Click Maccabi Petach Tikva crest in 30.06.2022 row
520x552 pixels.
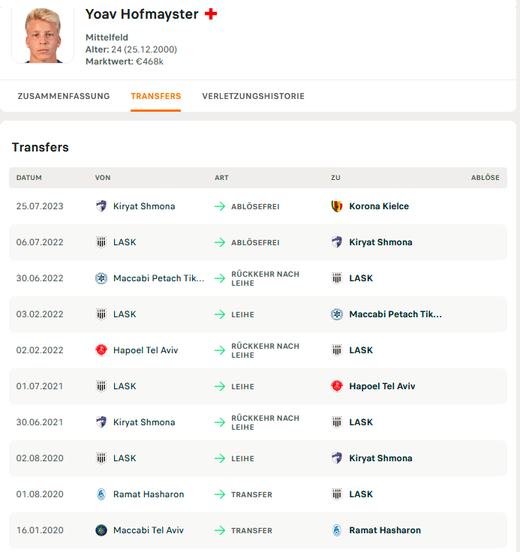coord(101,278)
